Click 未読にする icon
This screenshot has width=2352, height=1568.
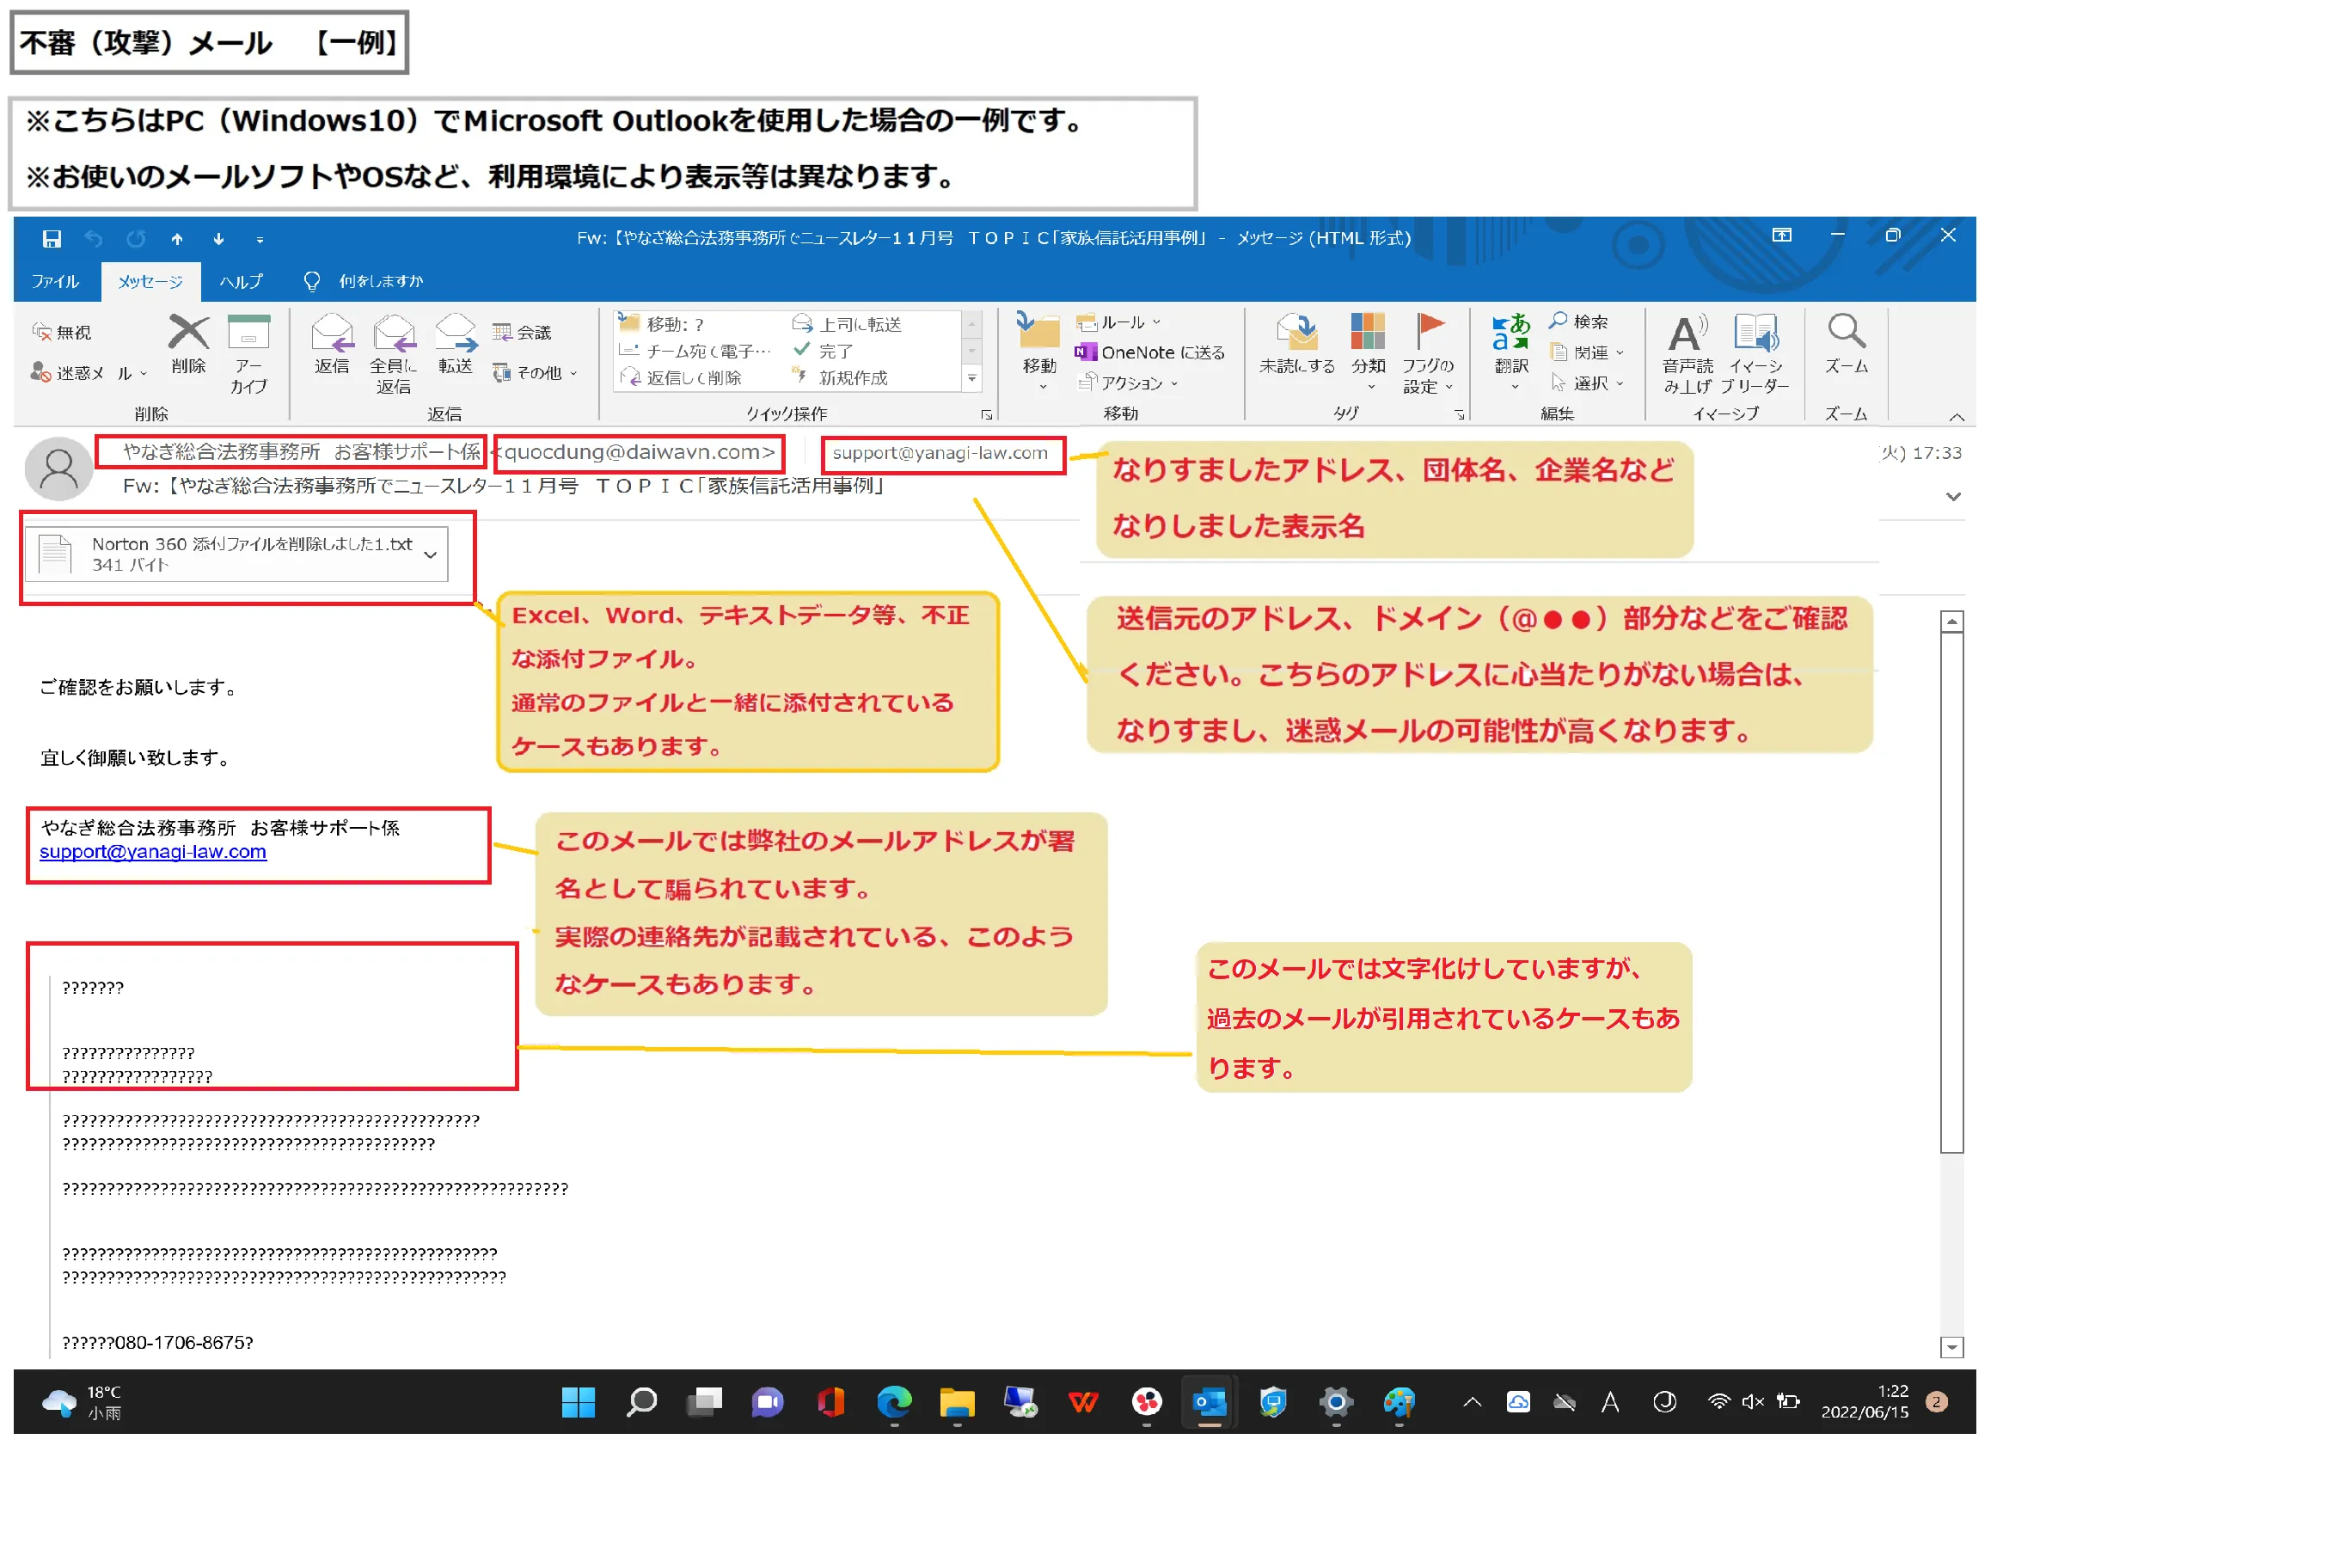(1297, 345)
